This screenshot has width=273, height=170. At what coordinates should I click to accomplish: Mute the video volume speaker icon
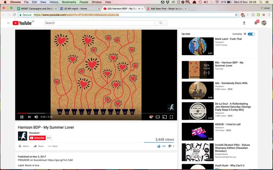tap(36, 117)
